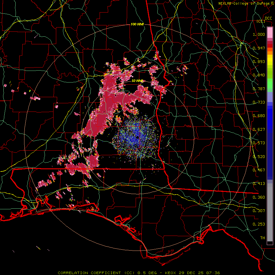Screen dimensions: 275x275
Task: Click the 0.307 legend value
Action: [x=259, y=211]
